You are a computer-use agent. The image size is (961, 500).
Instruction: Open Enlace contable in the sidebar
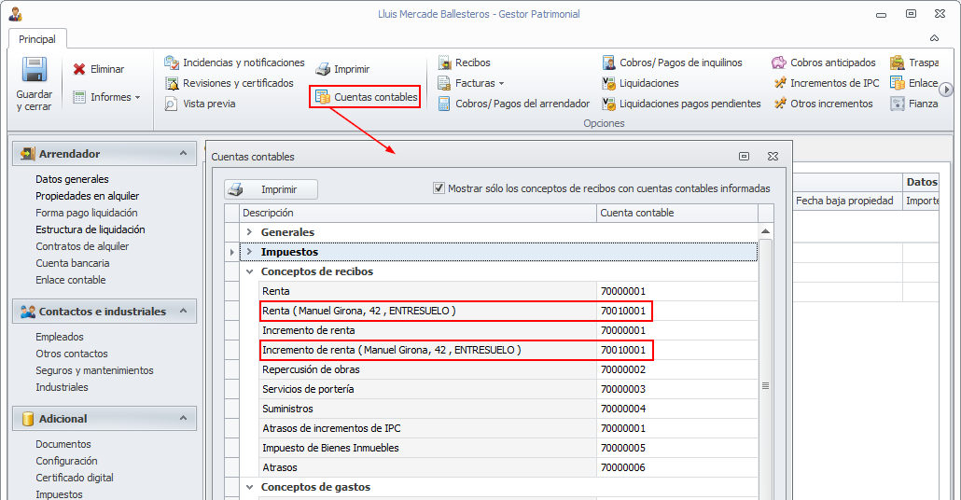pyautogui.click(x=71, y=280)
